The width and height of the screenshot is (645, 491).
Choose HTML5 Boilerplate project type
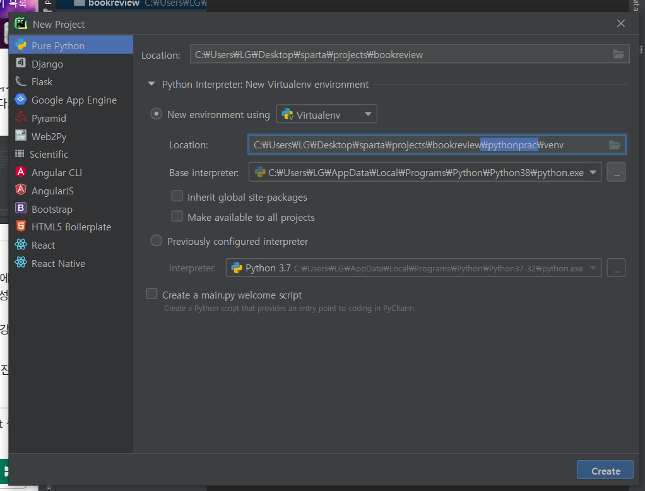pyautogui.click(x=71, y=227)
